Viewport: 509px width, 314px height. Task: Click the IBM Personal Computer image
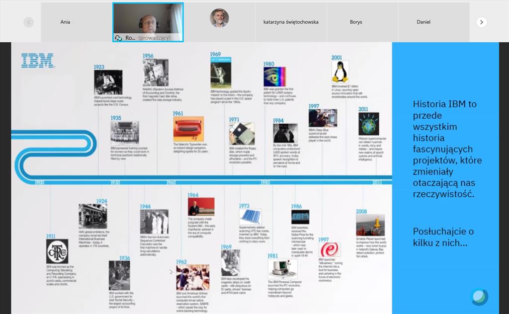[282, 269]
